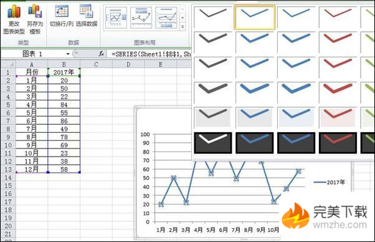Viewport: 375px width, 242px height.
Task: Open the Change Chart Type icon (更改图表类型)
Action: [x=14, y=19]
